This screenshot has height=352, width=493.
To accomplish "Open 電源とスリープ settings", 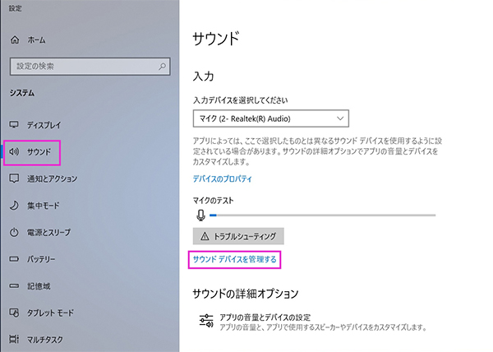I will coord(51,232).
